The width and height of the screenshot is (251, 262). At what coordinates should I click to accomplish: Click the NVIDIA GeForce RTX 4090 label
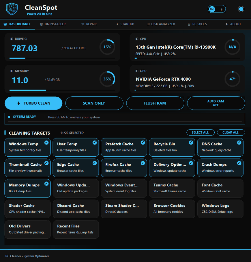coord(163,79)
